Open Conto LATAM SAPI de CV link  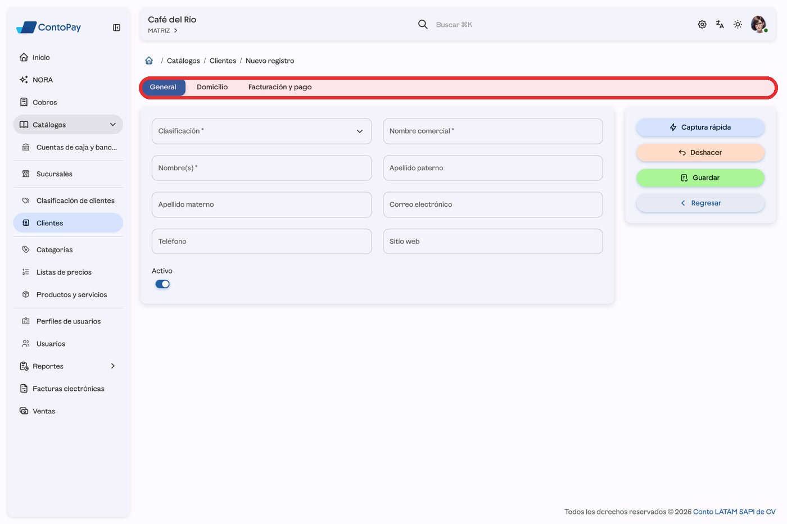734,512
